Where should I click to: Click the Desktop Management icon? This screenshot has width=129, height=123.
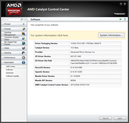(24, 34)
